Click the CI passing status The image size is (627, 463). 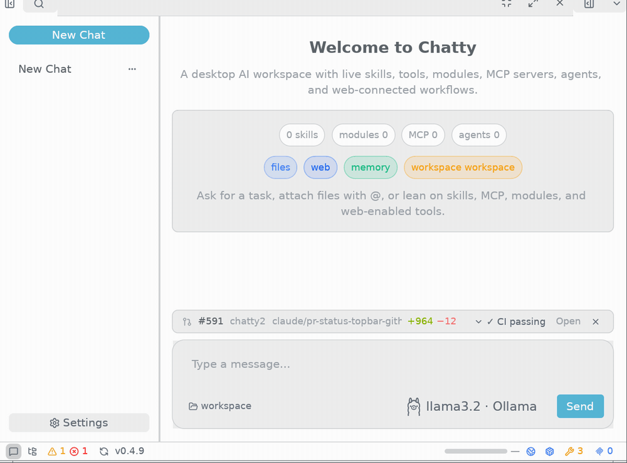[x=516, y=322]
